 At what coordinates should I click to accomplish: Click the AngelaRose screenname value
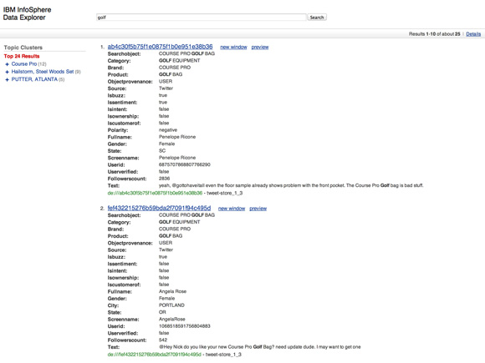pyautogui.click(x=172, y=319)
